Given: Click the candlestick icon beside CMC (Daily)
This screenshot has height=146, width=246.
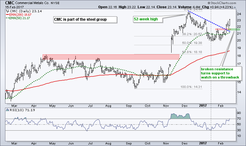Looking at the screenshot, I should tap(7, 11).
